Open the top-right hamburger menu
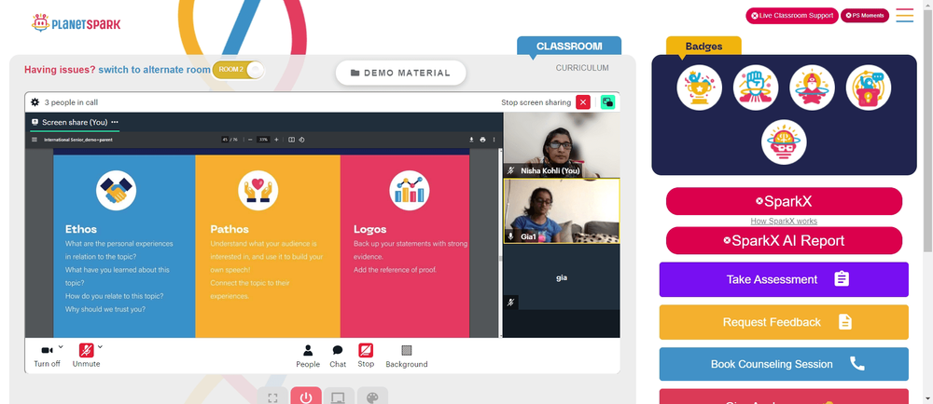This screenshot has width=933, height=404. tap(904, 16)
